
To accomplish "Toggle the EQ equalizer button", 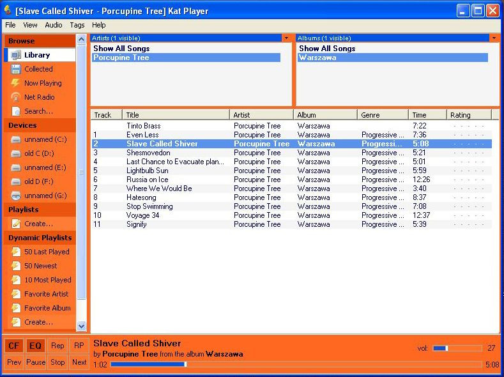I will click(x=35, y=346).
